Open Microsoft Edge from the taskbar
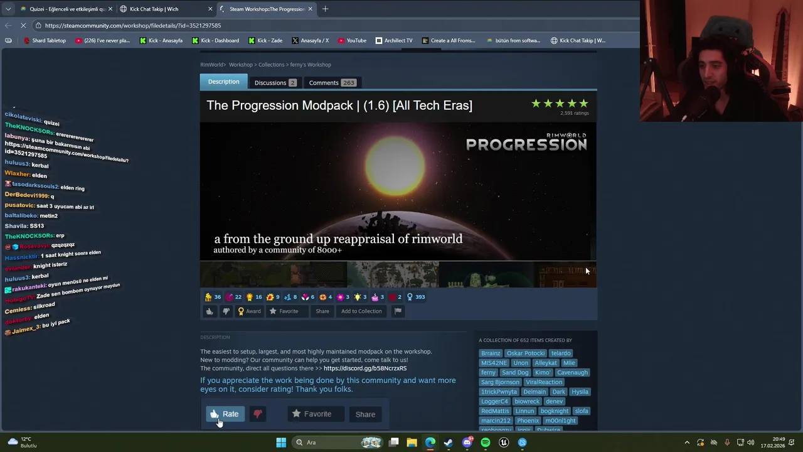The image size is (803, 452). click(x=430, y=443)
